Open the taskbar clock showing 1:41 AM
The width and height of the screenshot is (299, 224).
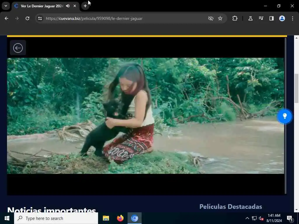coord(274,218)
